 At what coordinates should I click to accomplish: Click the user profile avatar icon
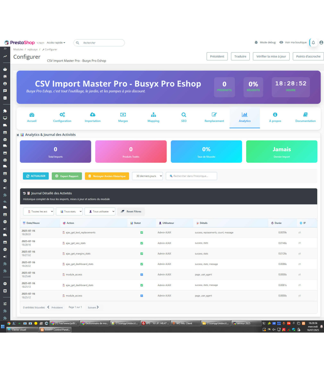tap(321, 42)
